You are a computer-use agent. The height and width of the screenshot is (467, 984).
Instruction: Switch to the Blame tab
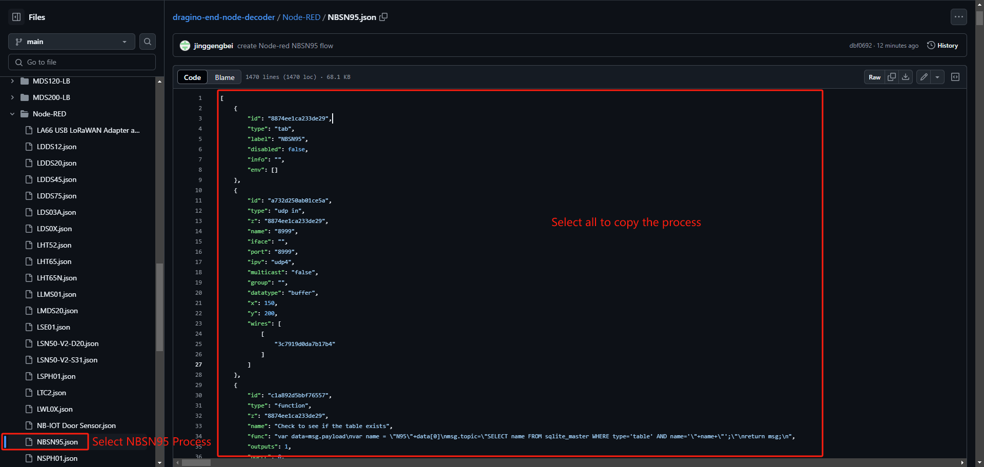(x=224, y=77)
